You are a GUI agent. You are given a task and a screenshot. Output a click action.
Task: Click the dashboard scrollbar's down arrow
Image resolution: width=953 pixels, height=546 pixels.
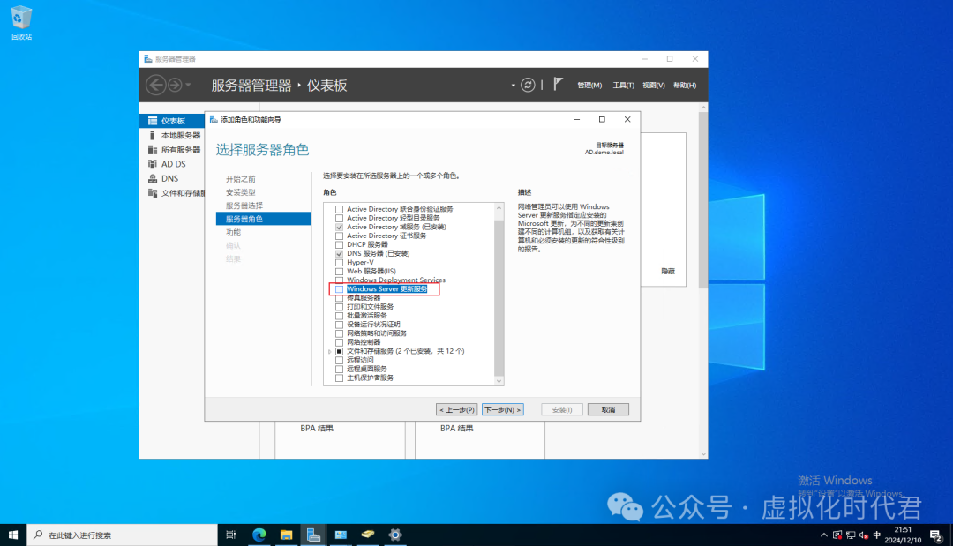(x=704, y=453)
